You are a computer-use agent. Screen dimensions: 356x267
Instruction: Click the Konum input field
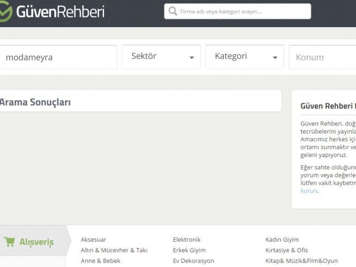point(322,57)
